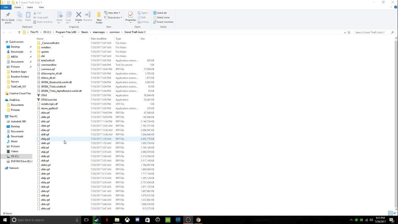Create a New folder
Screen dimensions: 398x224
coord(99,17)
